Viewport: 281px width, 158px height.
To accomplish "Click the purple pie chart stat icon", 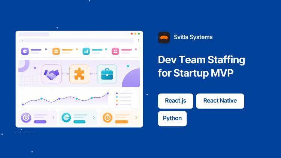I will tap(25, 51).
